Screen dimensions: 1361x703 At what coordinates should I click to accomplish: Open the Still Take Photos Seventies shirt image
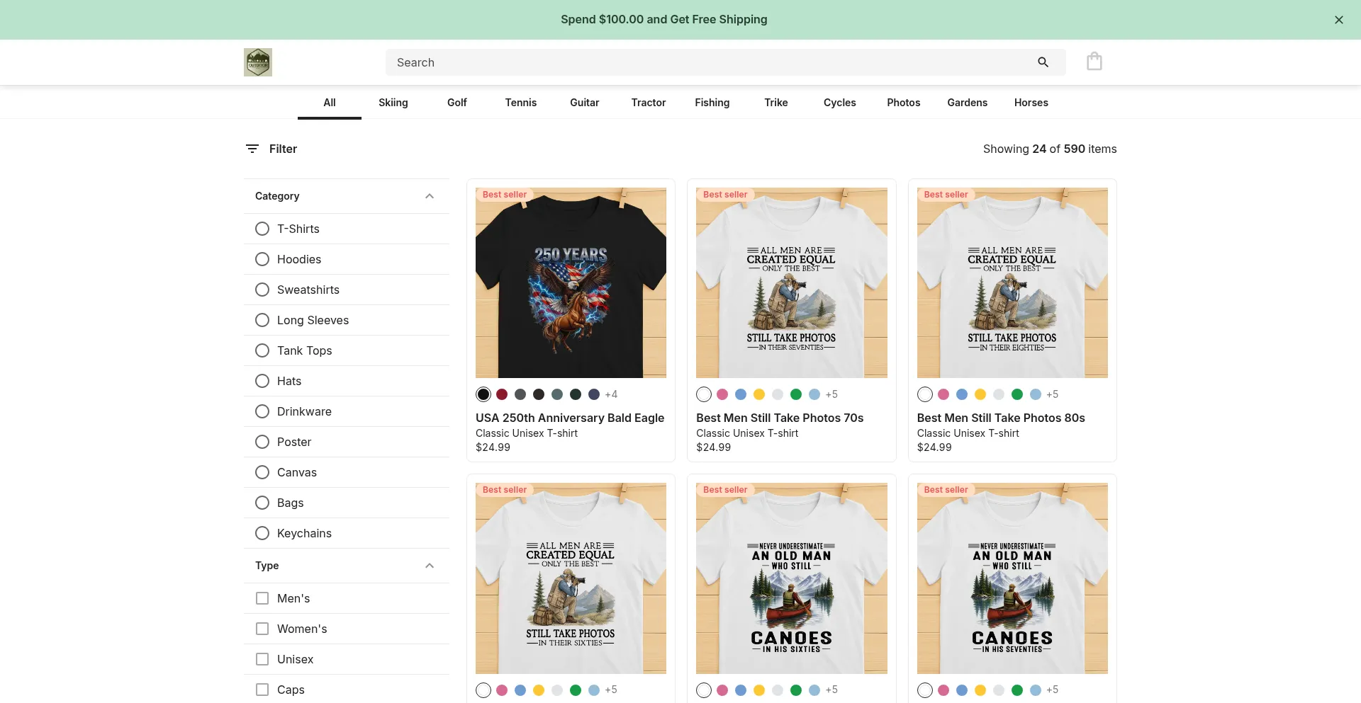(792, 282)
